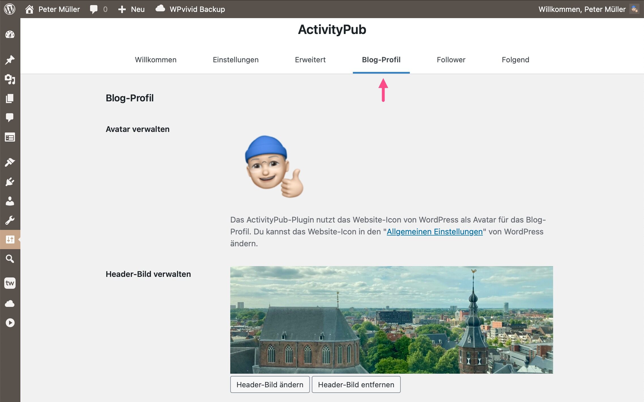The width and height of the screenshot is (644, 402).
Task: Open the Allgemeinen Einstellungen link
Action: [434, 232]
